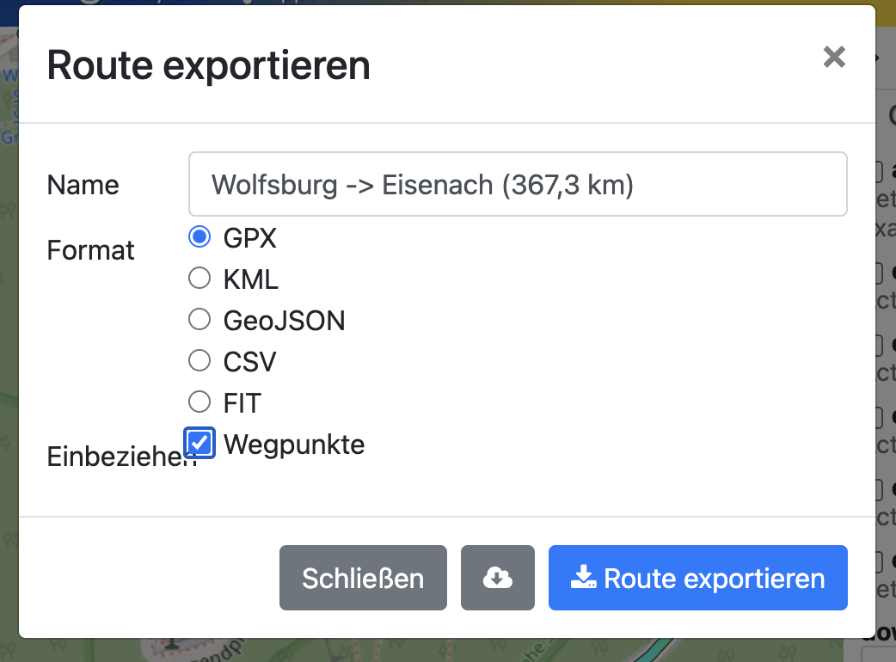
Task: Select the GPX format radio button
Action: pyautogui.click(x=199, y=237)
